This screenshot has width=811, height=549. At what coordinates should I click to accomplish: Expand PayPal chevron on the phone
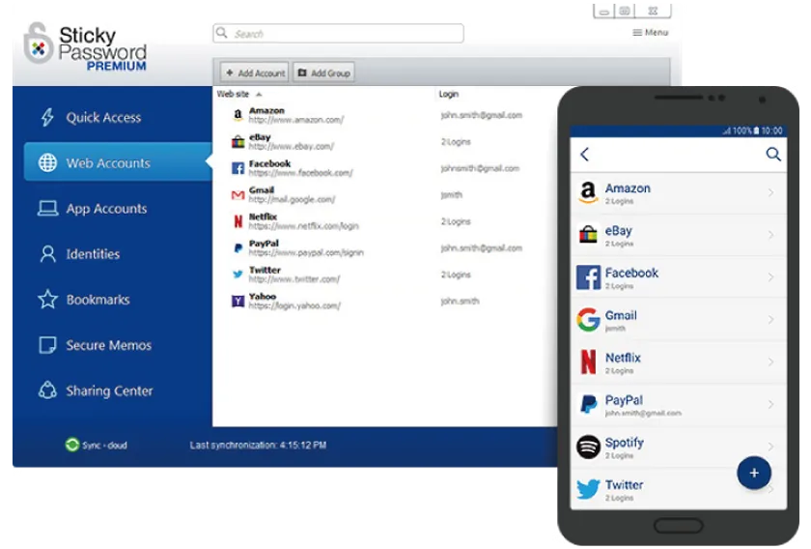770,404
